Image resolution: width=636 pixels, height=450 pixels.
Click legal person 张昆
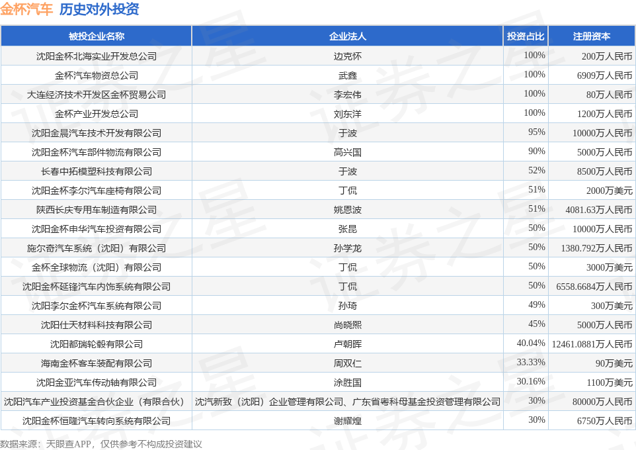(348, 229)
